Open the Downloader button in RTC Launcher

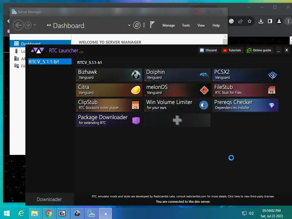(x=49, y=199)
